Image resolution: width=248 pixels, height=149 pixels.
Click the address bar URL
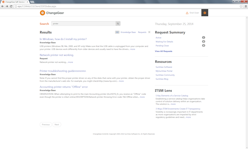(x=37, y=6)
